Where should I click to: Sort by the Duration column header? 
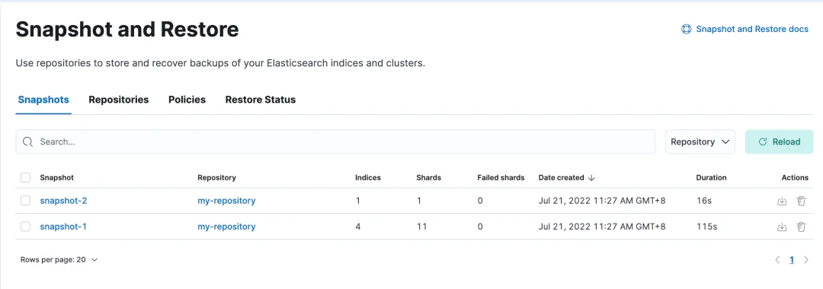click(711, 178)
